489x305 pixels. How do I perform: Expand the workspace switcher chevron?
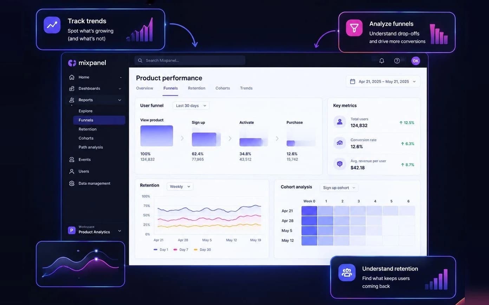point(119,231)
